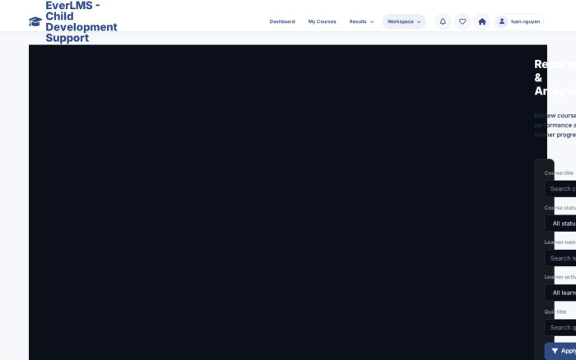This screenshot has width=576, height=360.
Task: Go to home via house icon
Action: 482,21
